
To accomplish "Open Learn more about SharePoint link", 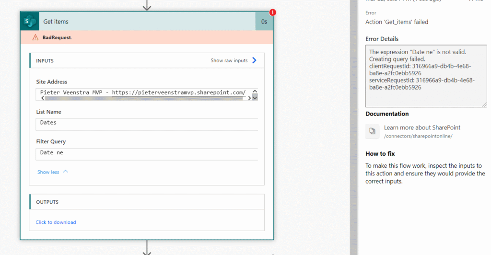I will pos(422,127).
